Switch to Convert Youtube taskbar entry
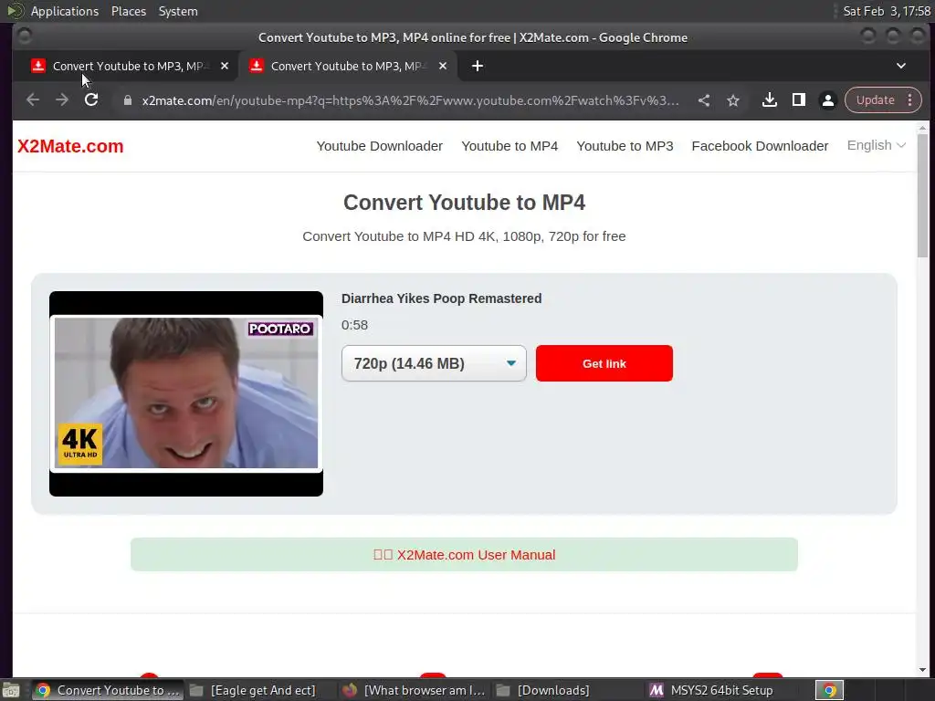This screenshot has height=701, width=935. point(108,690)
